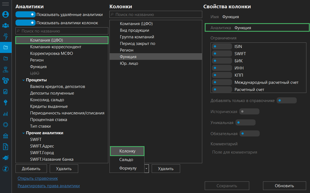The height and width of the screenshot is (193, 310).
Task: Toggle 'Показывать аналитики колонок' switch
Action: (x=26, y=23)
